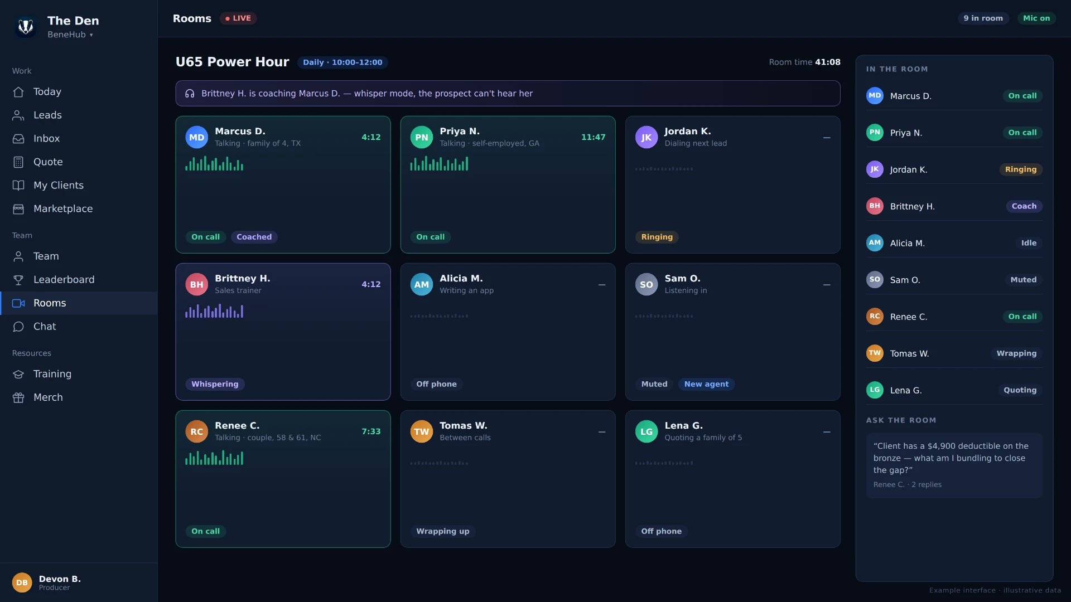The width and height of the screenshot is (1071, 602).
Task: Click the My Clients book icon
Action: (18, 186)
